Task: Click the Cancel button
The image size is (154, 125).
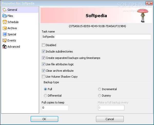Action: [x=110, y=119]
